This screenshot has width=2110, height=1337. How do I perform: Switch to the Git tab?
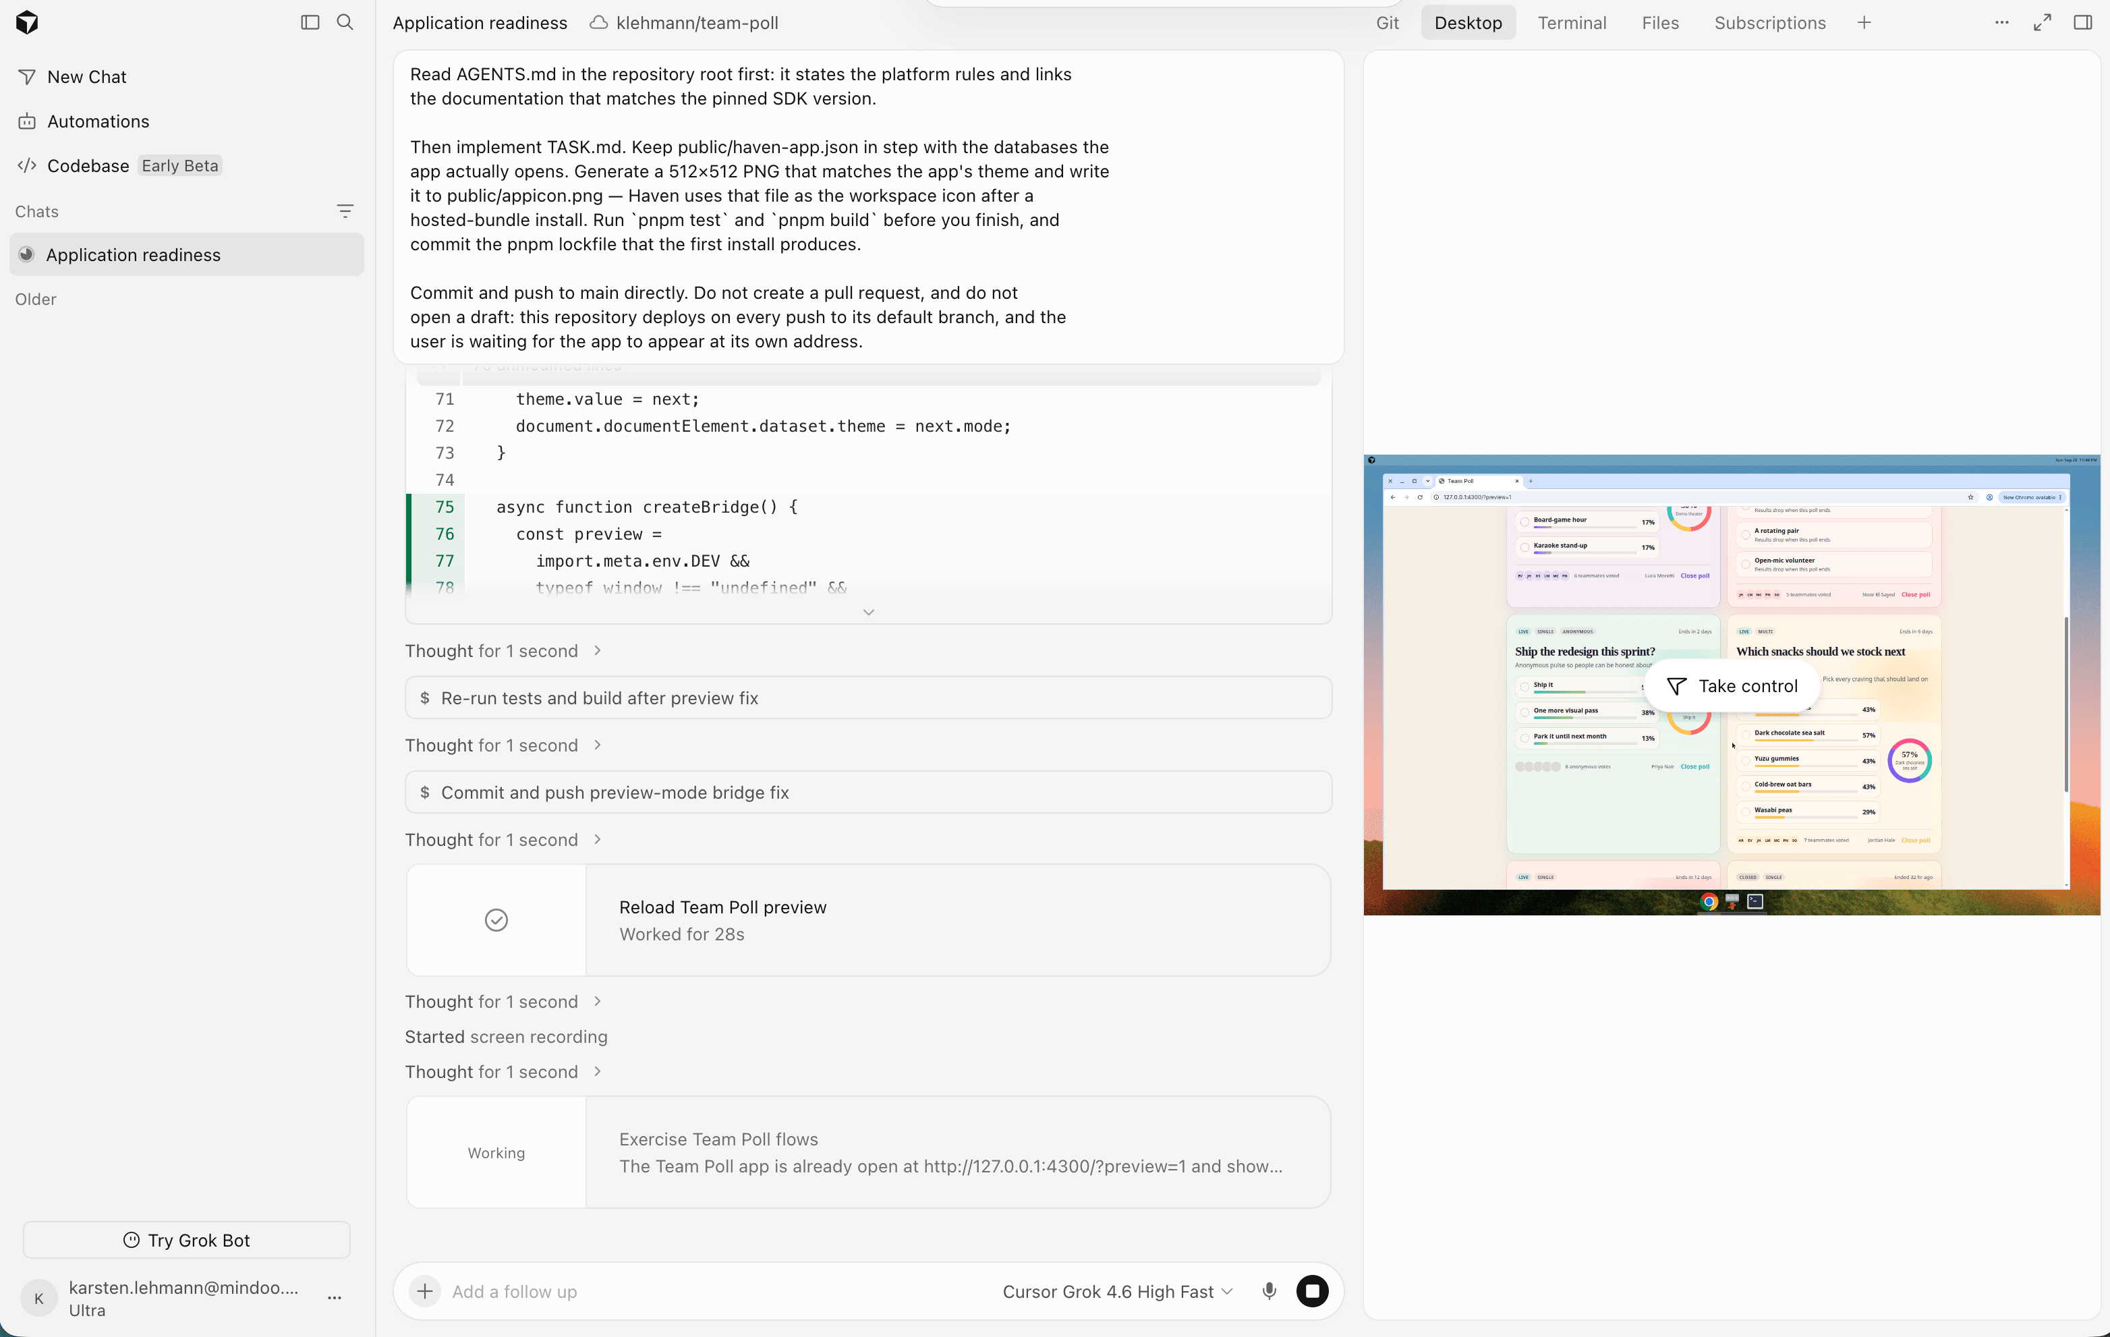click(x=1387, y=23)
